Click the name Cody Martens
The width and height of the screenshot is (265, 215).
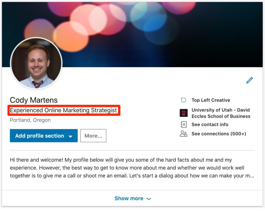[34, 100]
